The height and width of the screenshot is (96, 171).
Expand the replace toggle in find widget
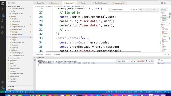coord(111,10)
